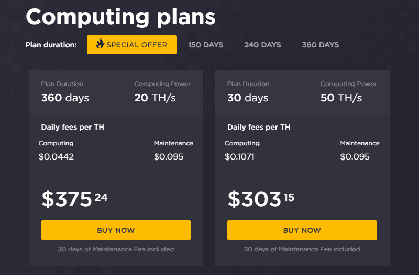Click the $303.15 price
Viewport: 419px width, 275px height.
[261, 199]
